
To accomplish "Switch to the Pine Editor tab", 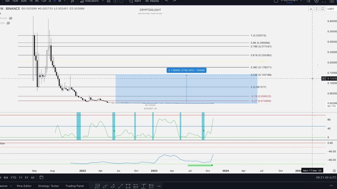I will click(x=24, y=186).
